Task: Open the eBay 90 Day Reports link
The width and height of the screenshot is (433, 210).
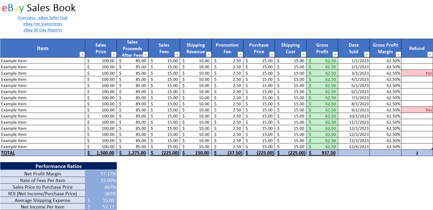Action: point(42,30)
